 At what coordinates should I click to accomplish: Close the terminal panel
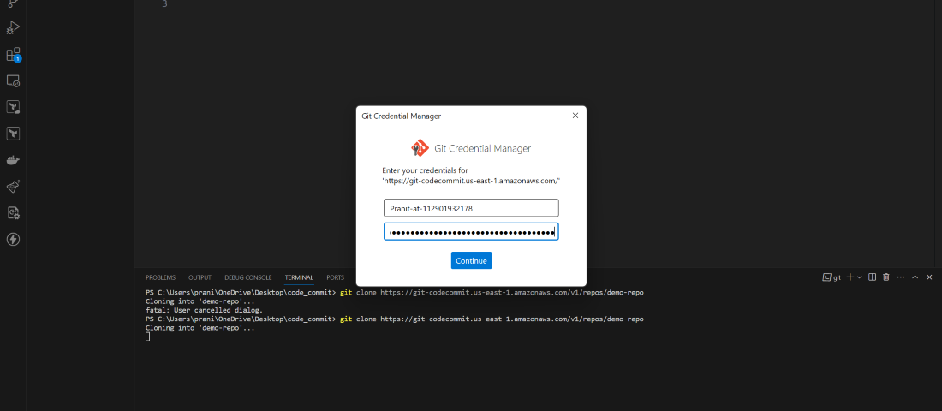(929, 277)
